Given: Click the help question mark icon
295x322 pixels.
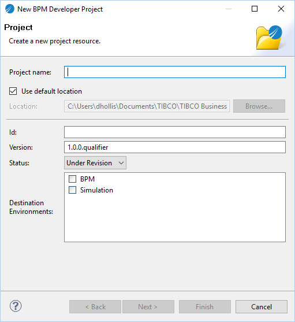Looking at the screenshot, I should [16, 306].
